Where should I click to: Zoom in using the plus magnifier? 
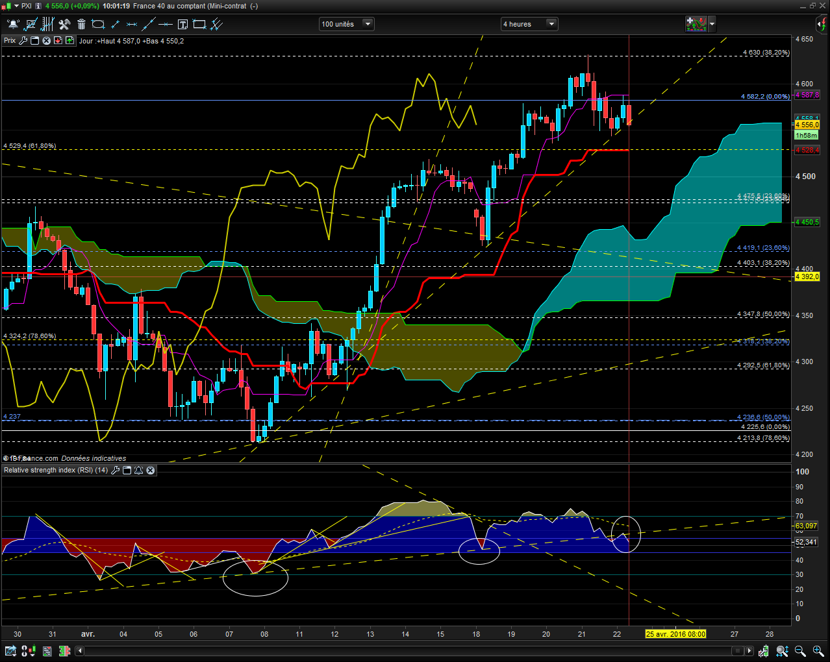point(818,650)
